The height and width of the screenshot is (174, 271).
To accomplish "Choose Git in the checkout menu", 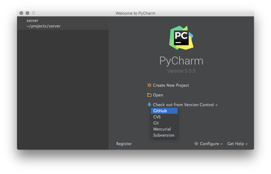I will [x=164, y=123].
